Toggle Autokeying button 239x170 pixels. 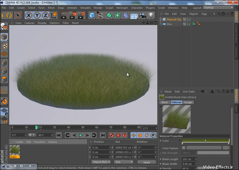(x=118, y=135)
